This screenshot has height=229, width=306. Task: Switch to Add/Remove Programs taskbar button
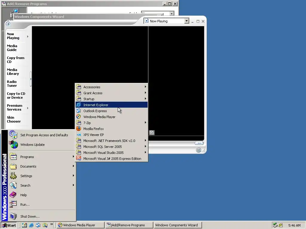point(129,225)
